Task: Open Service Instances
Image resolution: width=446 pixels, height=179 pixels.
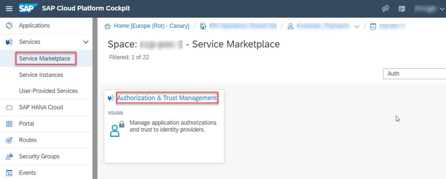Action: click(x=41, y=75)
